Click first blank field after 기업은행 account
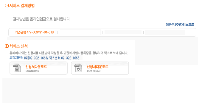This screenshot has height=108, width=199. pos(80,32)
